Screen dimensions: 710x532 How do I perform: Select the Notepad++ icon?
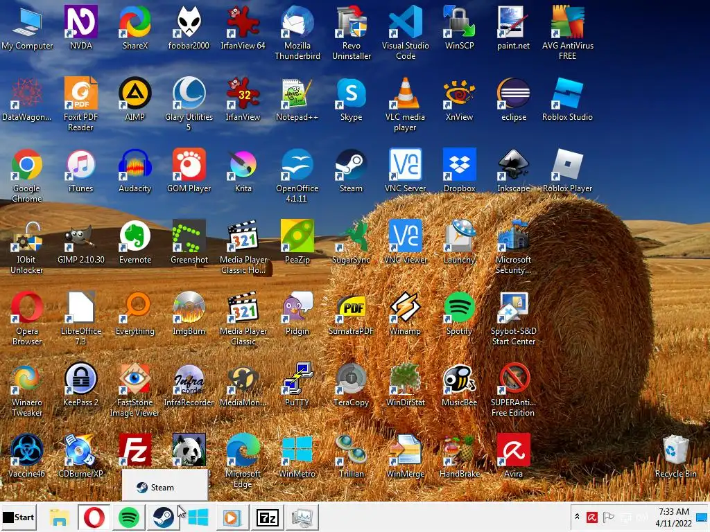[x=297, y=98]
